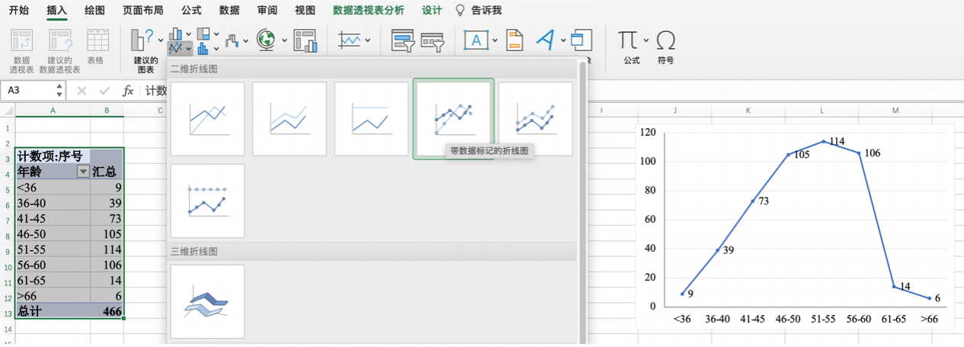Screen dimensions: 964x347
Task: Insert a text box using the ribbon icon
Action: pos(476,40)
